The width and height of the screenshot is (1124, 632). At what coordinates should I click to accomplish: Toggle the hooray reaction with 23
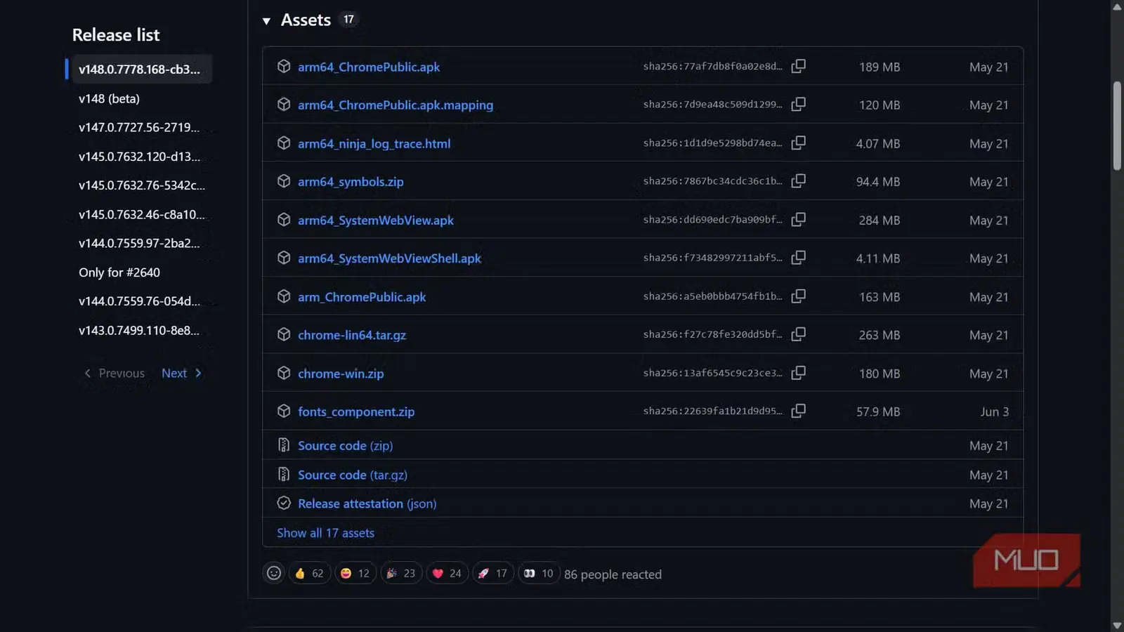401,574
